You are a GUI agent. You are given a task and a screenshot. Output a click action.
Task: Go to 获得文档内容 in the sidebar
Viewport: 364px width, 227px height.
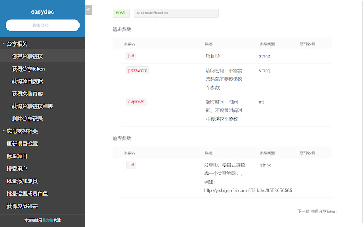27,94
